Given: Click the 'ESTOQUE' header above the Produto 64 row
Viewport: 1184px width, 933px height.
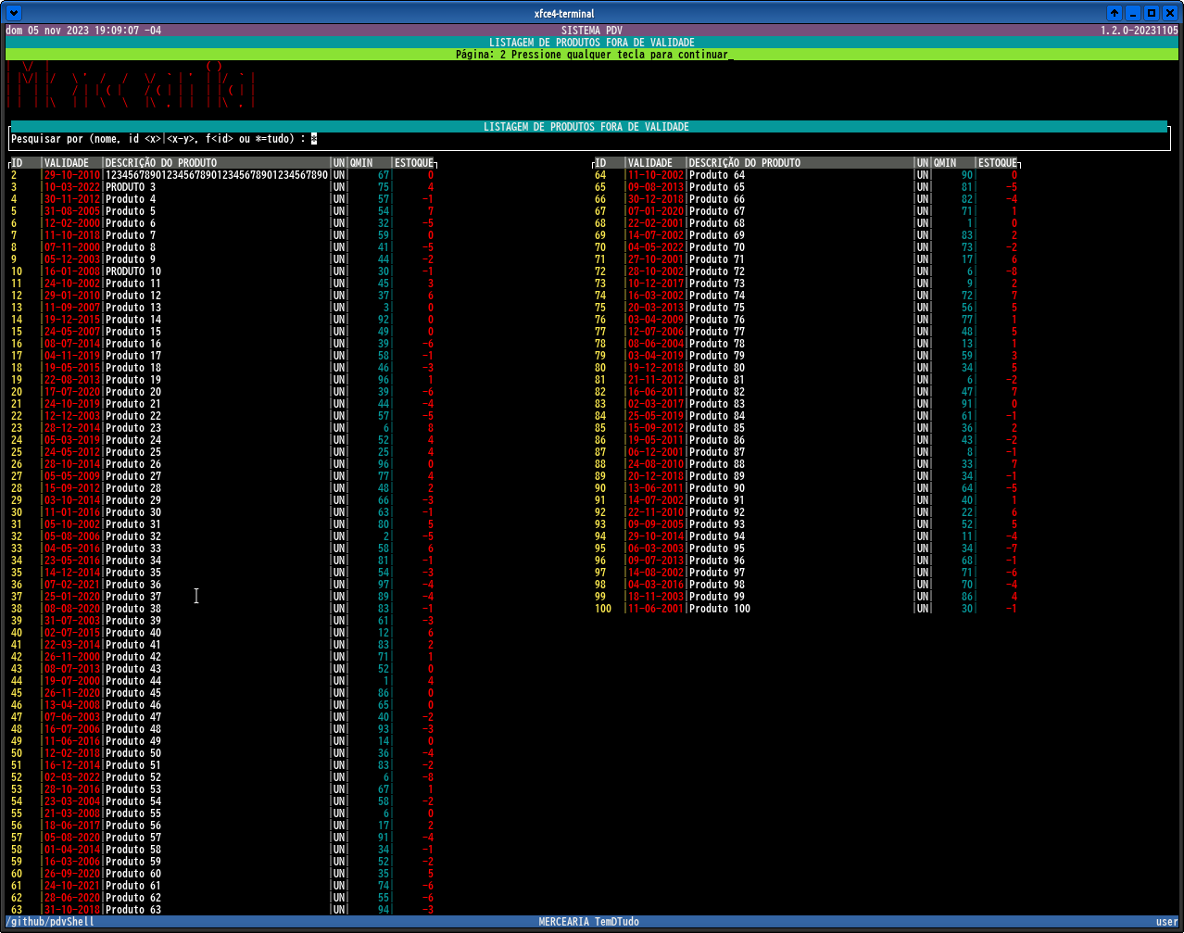Looking at the screenshot, I should (x=998, y=163).
